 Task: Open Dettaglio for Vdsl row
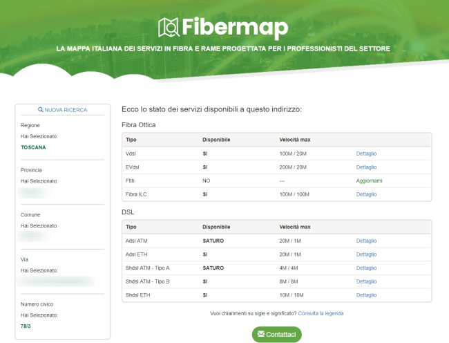366,154
